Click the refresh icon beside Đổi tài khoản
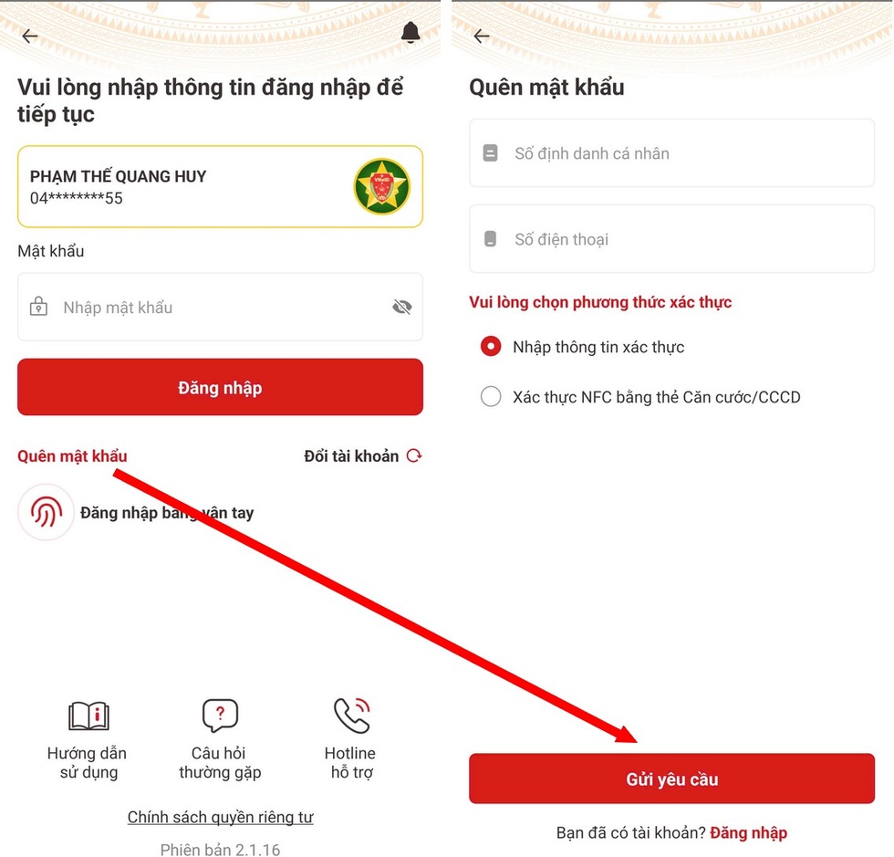 (x=414, y=455)
